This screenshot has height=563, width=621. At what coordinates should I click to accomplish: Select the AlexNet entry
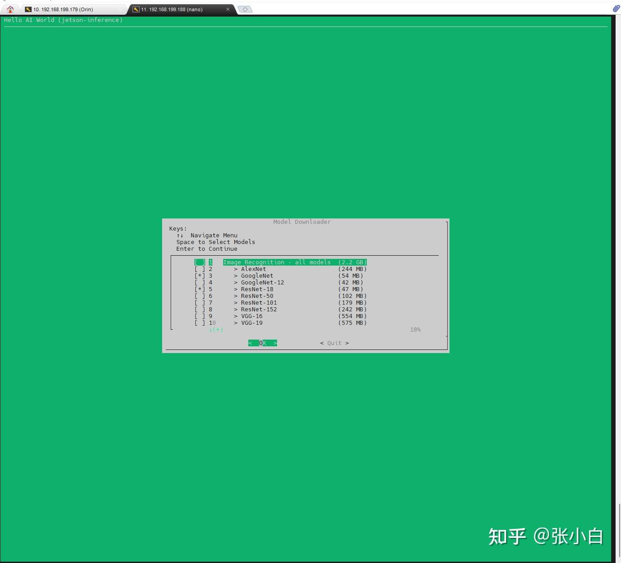click(x=253, y=269)
